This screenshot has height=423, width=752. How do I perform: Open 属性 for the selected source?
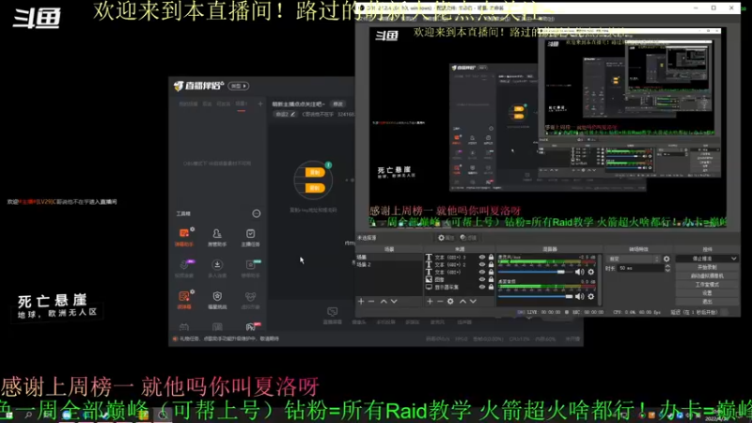(446, 238)
